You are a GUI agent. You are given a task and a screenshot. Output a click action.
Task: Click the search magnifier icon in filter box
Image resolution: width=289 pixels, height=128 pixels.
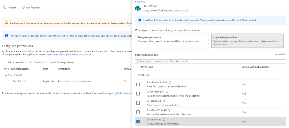click(137, 61)
